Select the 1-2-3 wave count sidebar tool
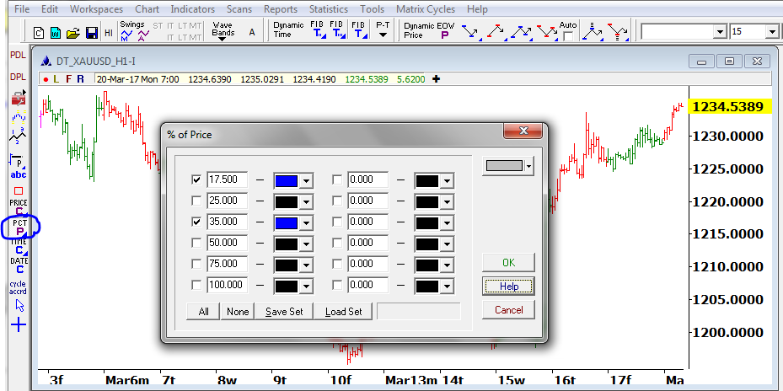783x391 pixels. pyautogui.click(x=19, y=135)
